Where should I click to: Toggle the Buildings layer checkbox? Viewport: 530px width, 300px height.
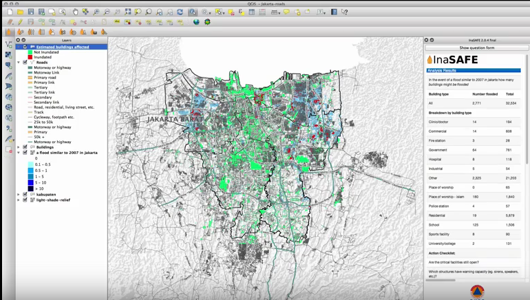click(x=25, y=147)
